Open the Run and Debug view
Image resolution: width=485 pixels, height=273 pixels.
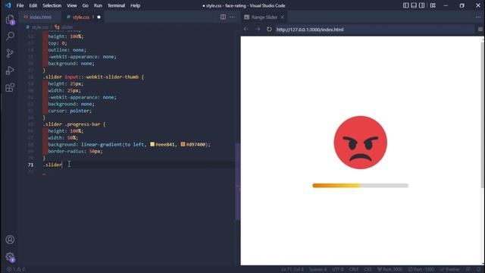10,71
